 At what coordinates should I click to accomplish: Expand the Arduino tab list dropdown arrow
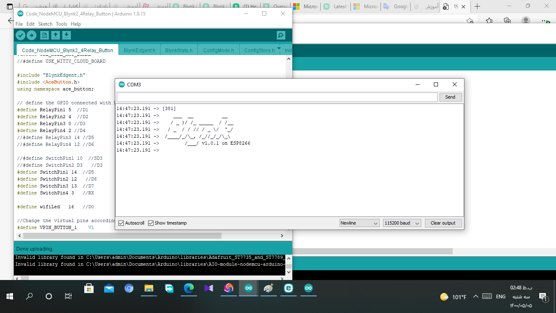click(x=279, y=48)
